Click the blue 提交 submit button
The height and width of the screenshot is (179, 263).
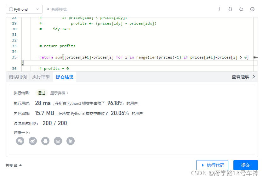pyautogui.click(x=246, y=165)
